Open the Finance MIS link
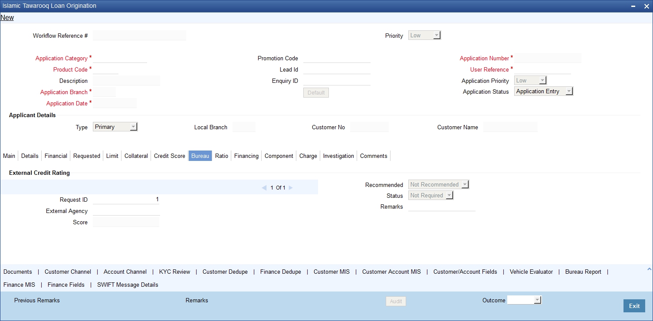This screenshot has width=653, height=321. click(x=19, y=285)
